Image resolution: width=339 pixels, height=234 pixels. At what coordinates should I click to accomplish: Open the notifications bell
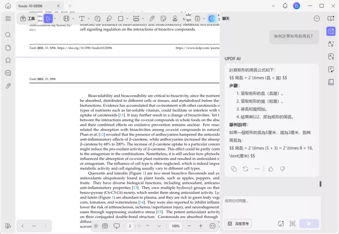pos(285,6)
